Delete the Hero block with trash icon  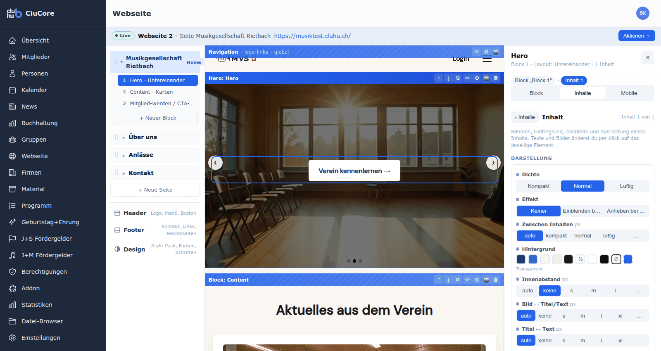tap(496, 78)
